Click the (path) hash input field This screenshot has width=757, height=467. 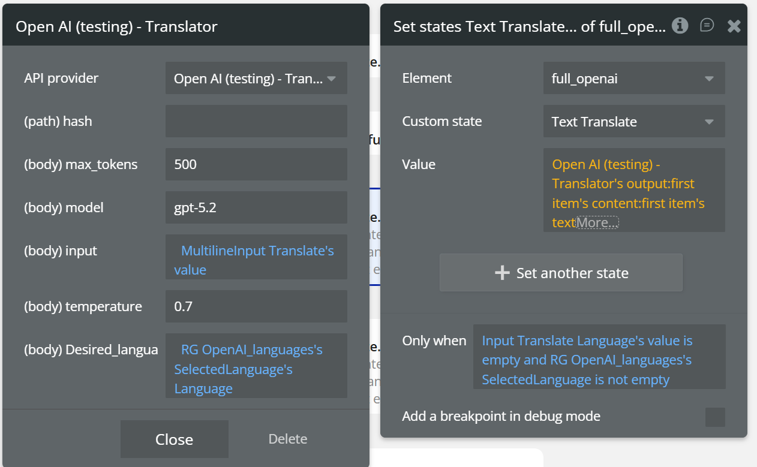pyautogui.click(x=256, y=121)
